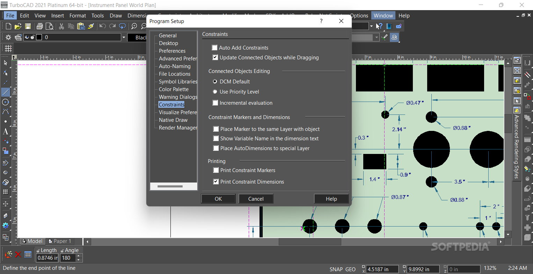Open the Layers manager icon
The height and width of the screenshot is (274, 533).
pos(18,37)
